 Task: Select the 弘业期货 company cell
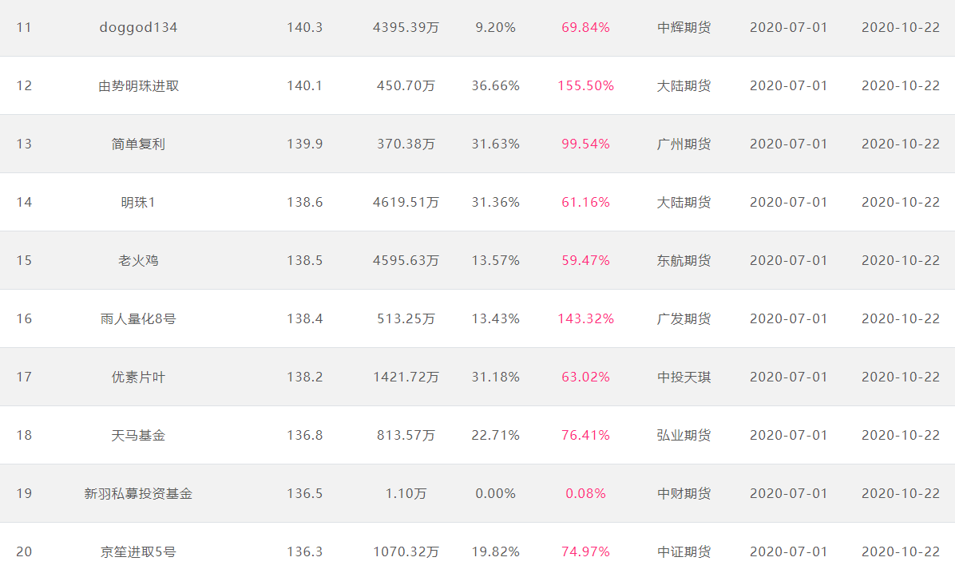pyautogui.click(x=684, y=435)
